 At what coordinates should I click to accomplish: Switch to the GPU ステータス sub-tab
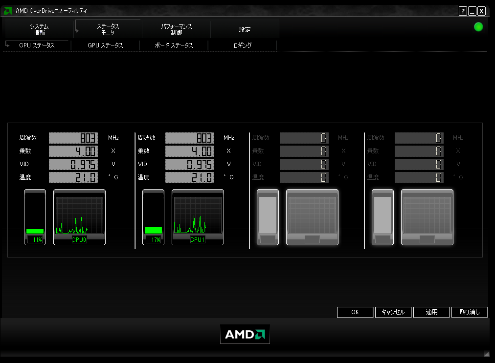105,45
